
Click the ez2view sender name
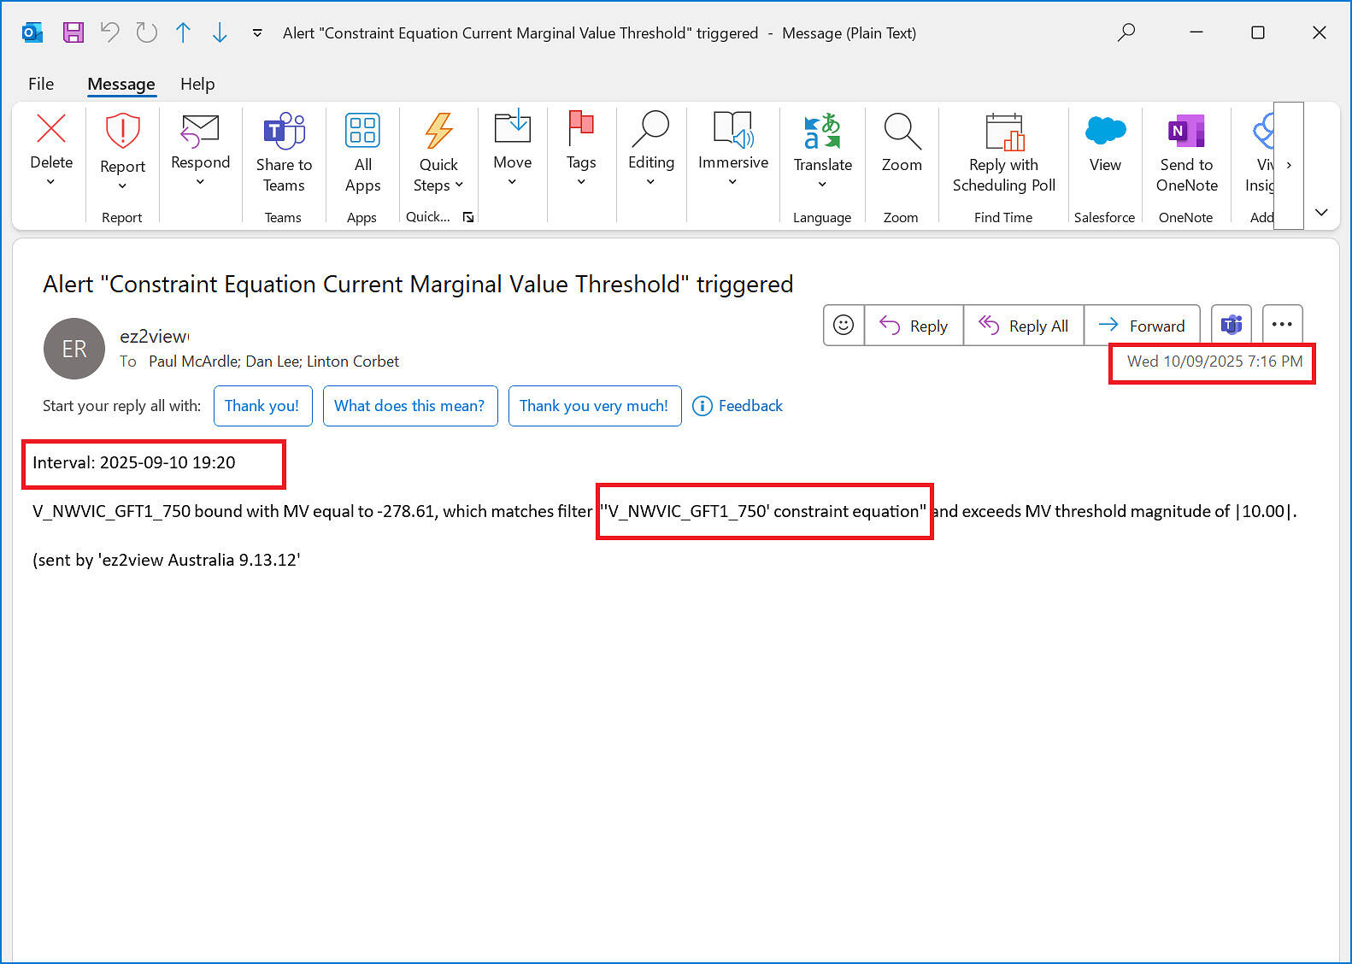click(155, 337)
